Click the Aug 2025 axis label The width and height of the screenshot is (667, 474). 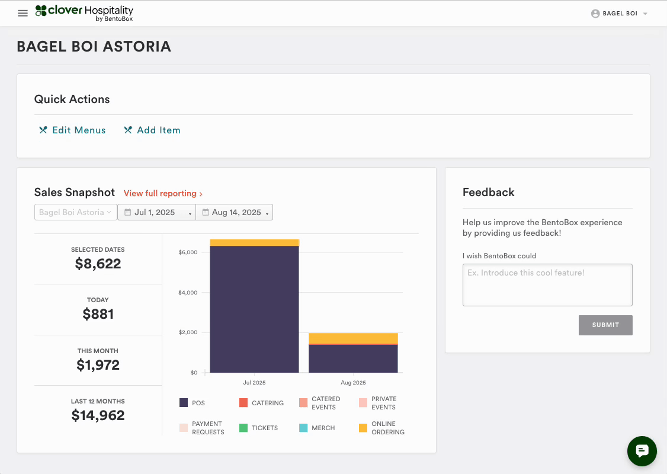pyautogui.click(x=353, y=383)
